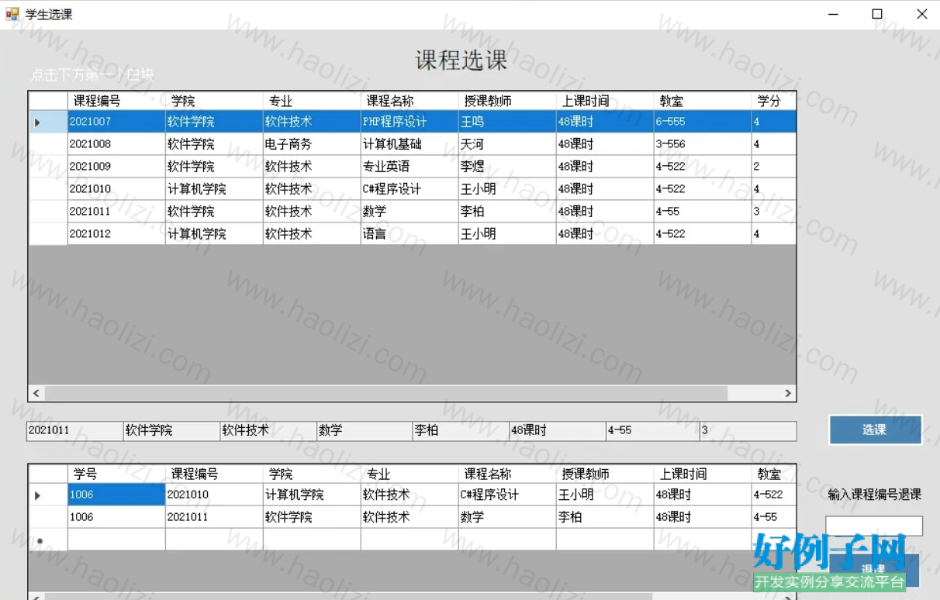Screen dimensions: 940x600
Task: Click 语言 course name cell
Action: [410, 234]
